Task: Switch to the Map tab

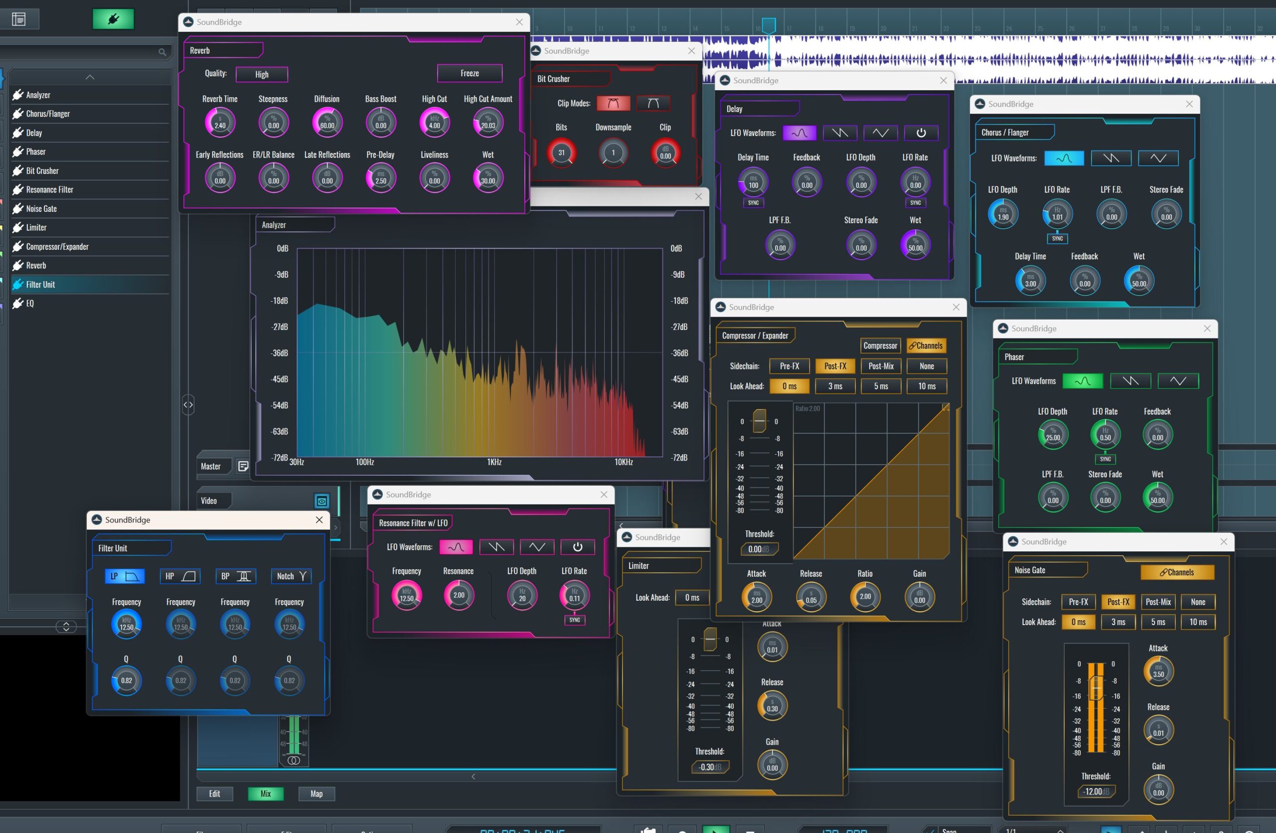Action: [x=317, y=794]
